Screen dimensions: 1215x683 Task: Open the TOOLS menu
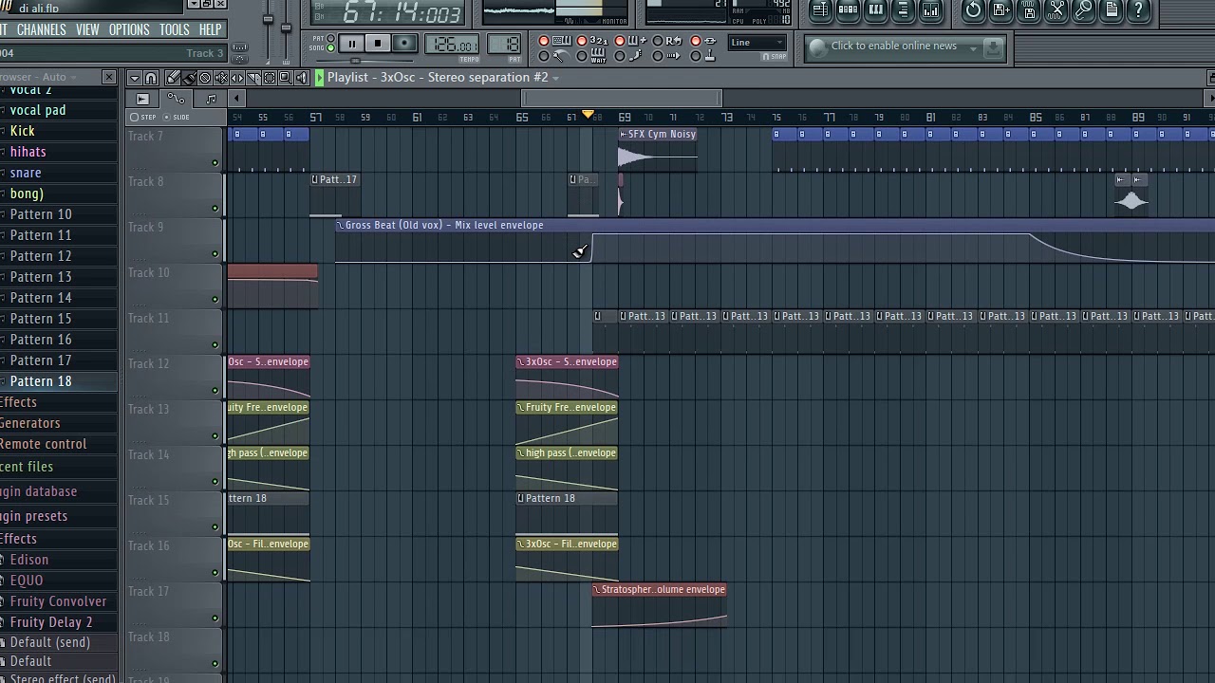pyautogui.click(x=174, y=29)
